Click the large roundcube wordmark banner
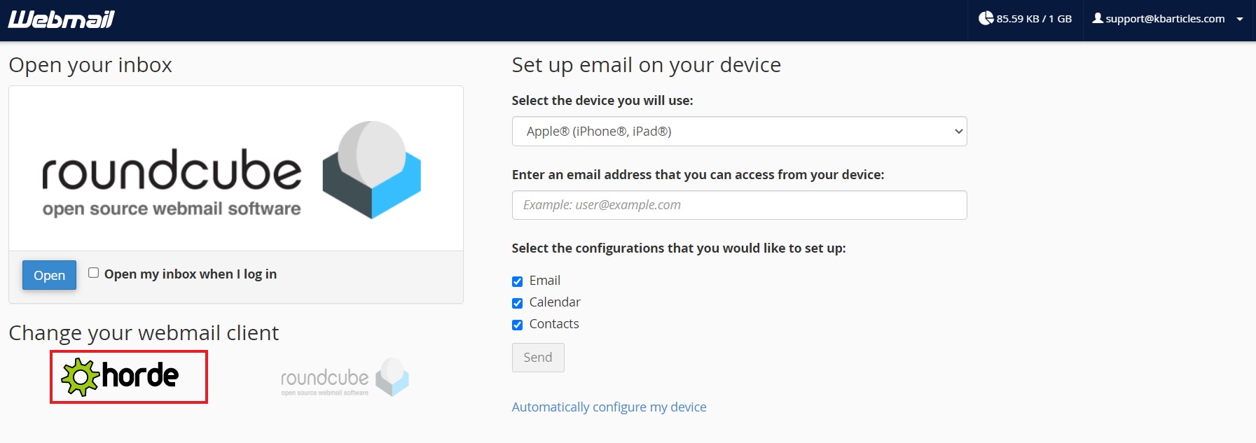Screen dimensions: 1256x443 (172, 182)
